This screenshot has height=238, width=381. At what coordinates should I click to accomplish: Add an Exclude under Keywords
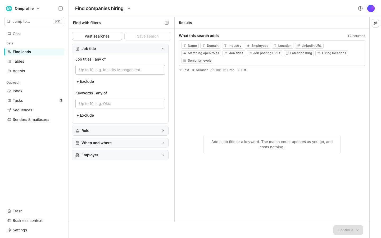[x=85, y=115]
